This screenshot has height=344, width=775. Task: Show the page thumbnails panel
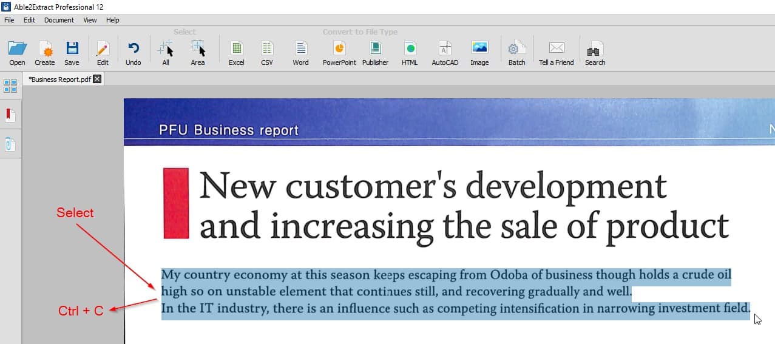click(x=10, y=86)
